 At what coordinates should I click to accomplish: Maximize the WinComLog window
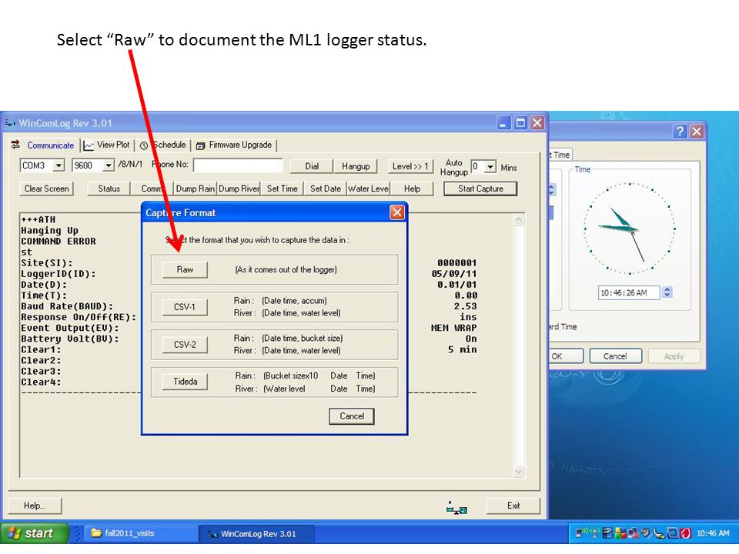pyautogui.click(x=520, y=123)
